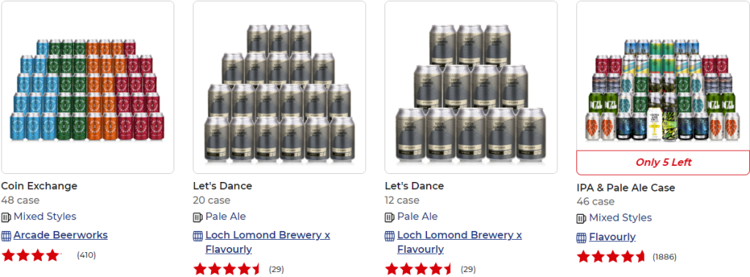Click beer glass icon on 20 case Pale Ale
Screen dimensions: 750x277
198,217
